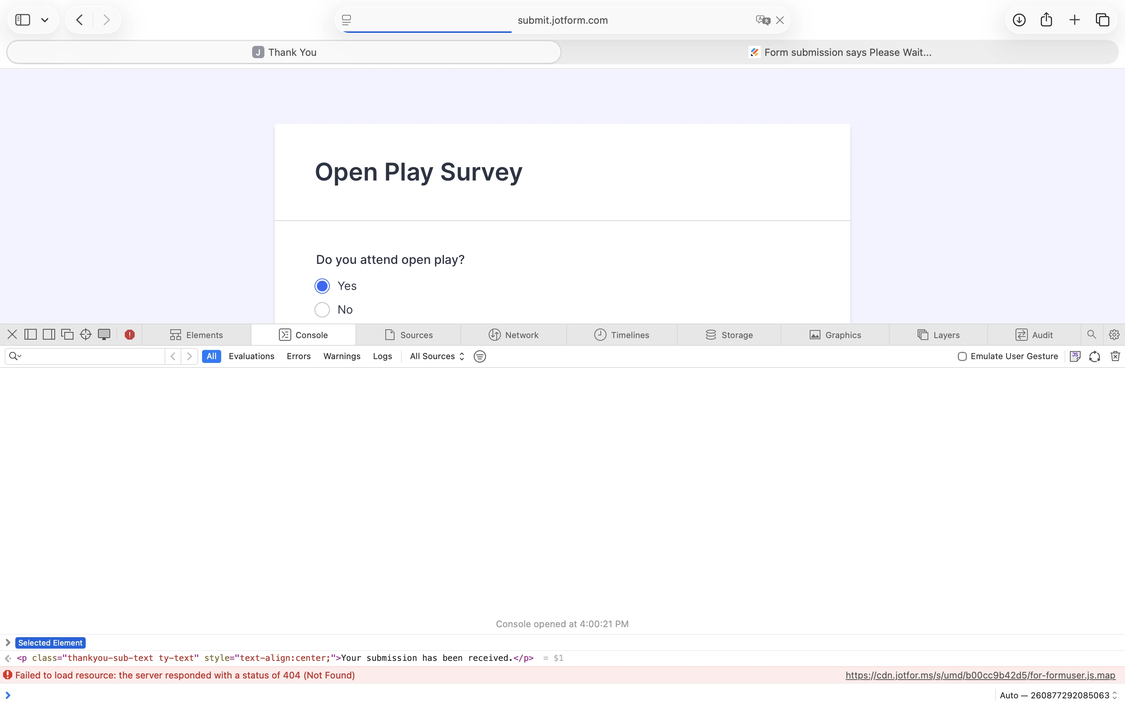Open the Graphics tab
Image resolution: width=1125 pixels, height=706 pixels.
coord(835,335)
